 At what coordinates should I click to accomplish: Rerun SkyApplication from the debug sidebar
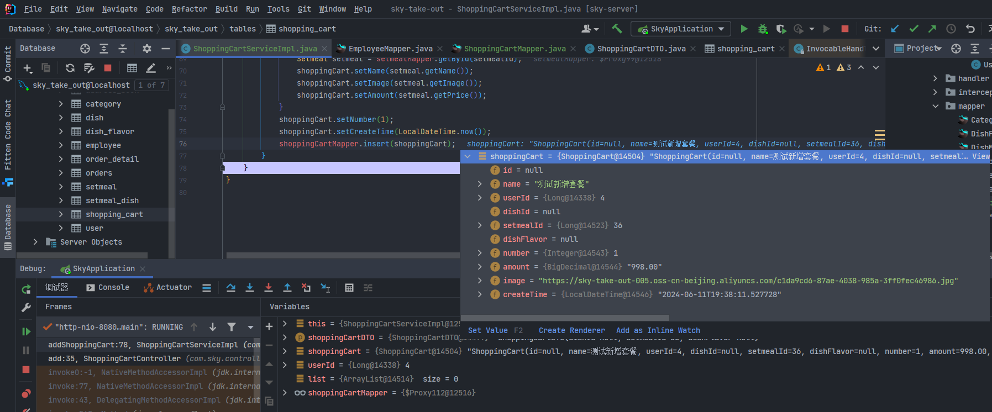(26, 289)
